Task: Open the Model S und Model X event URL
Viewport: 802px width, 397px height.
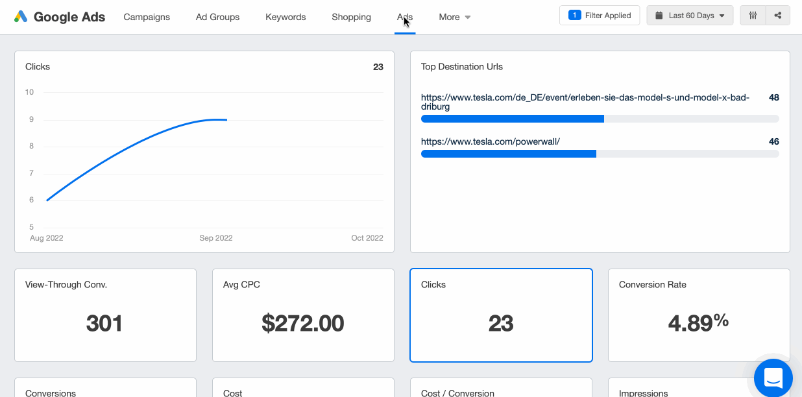Action: tap(584, 97)
